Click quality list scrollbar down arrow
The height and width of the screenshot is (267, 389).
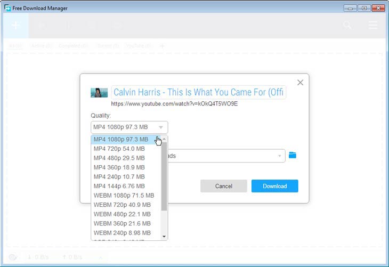[x=164, y=237]
